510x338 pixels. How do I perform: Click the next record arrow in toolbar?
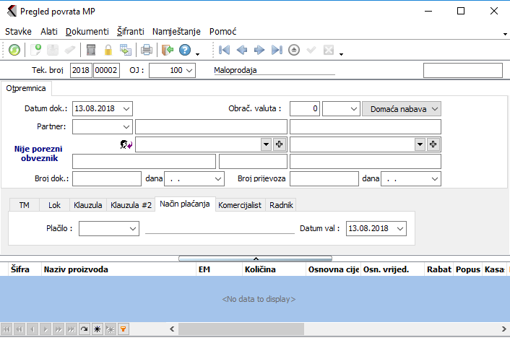[x=259, y=50]
